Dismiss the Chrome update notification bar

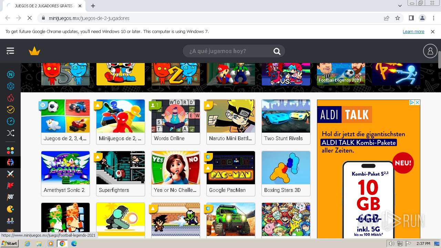pyautogui.click(x=433, y=31)
